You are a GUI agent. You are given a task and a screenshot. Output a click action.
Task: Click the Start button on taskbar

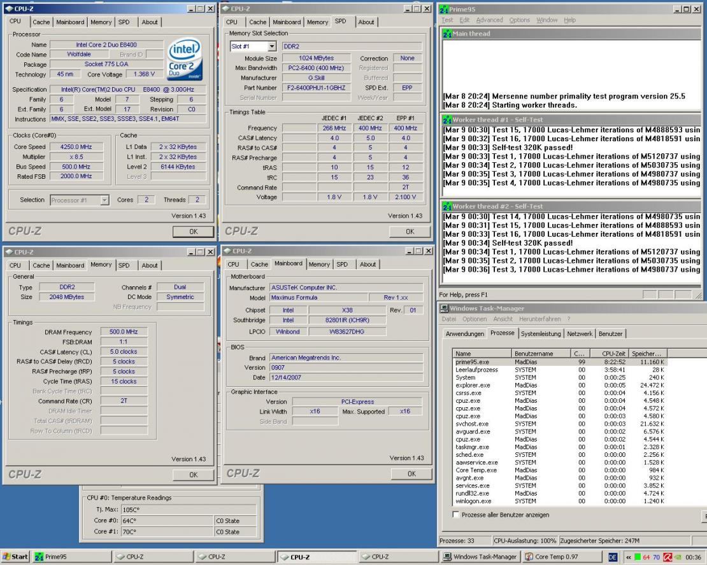[15, 557]
